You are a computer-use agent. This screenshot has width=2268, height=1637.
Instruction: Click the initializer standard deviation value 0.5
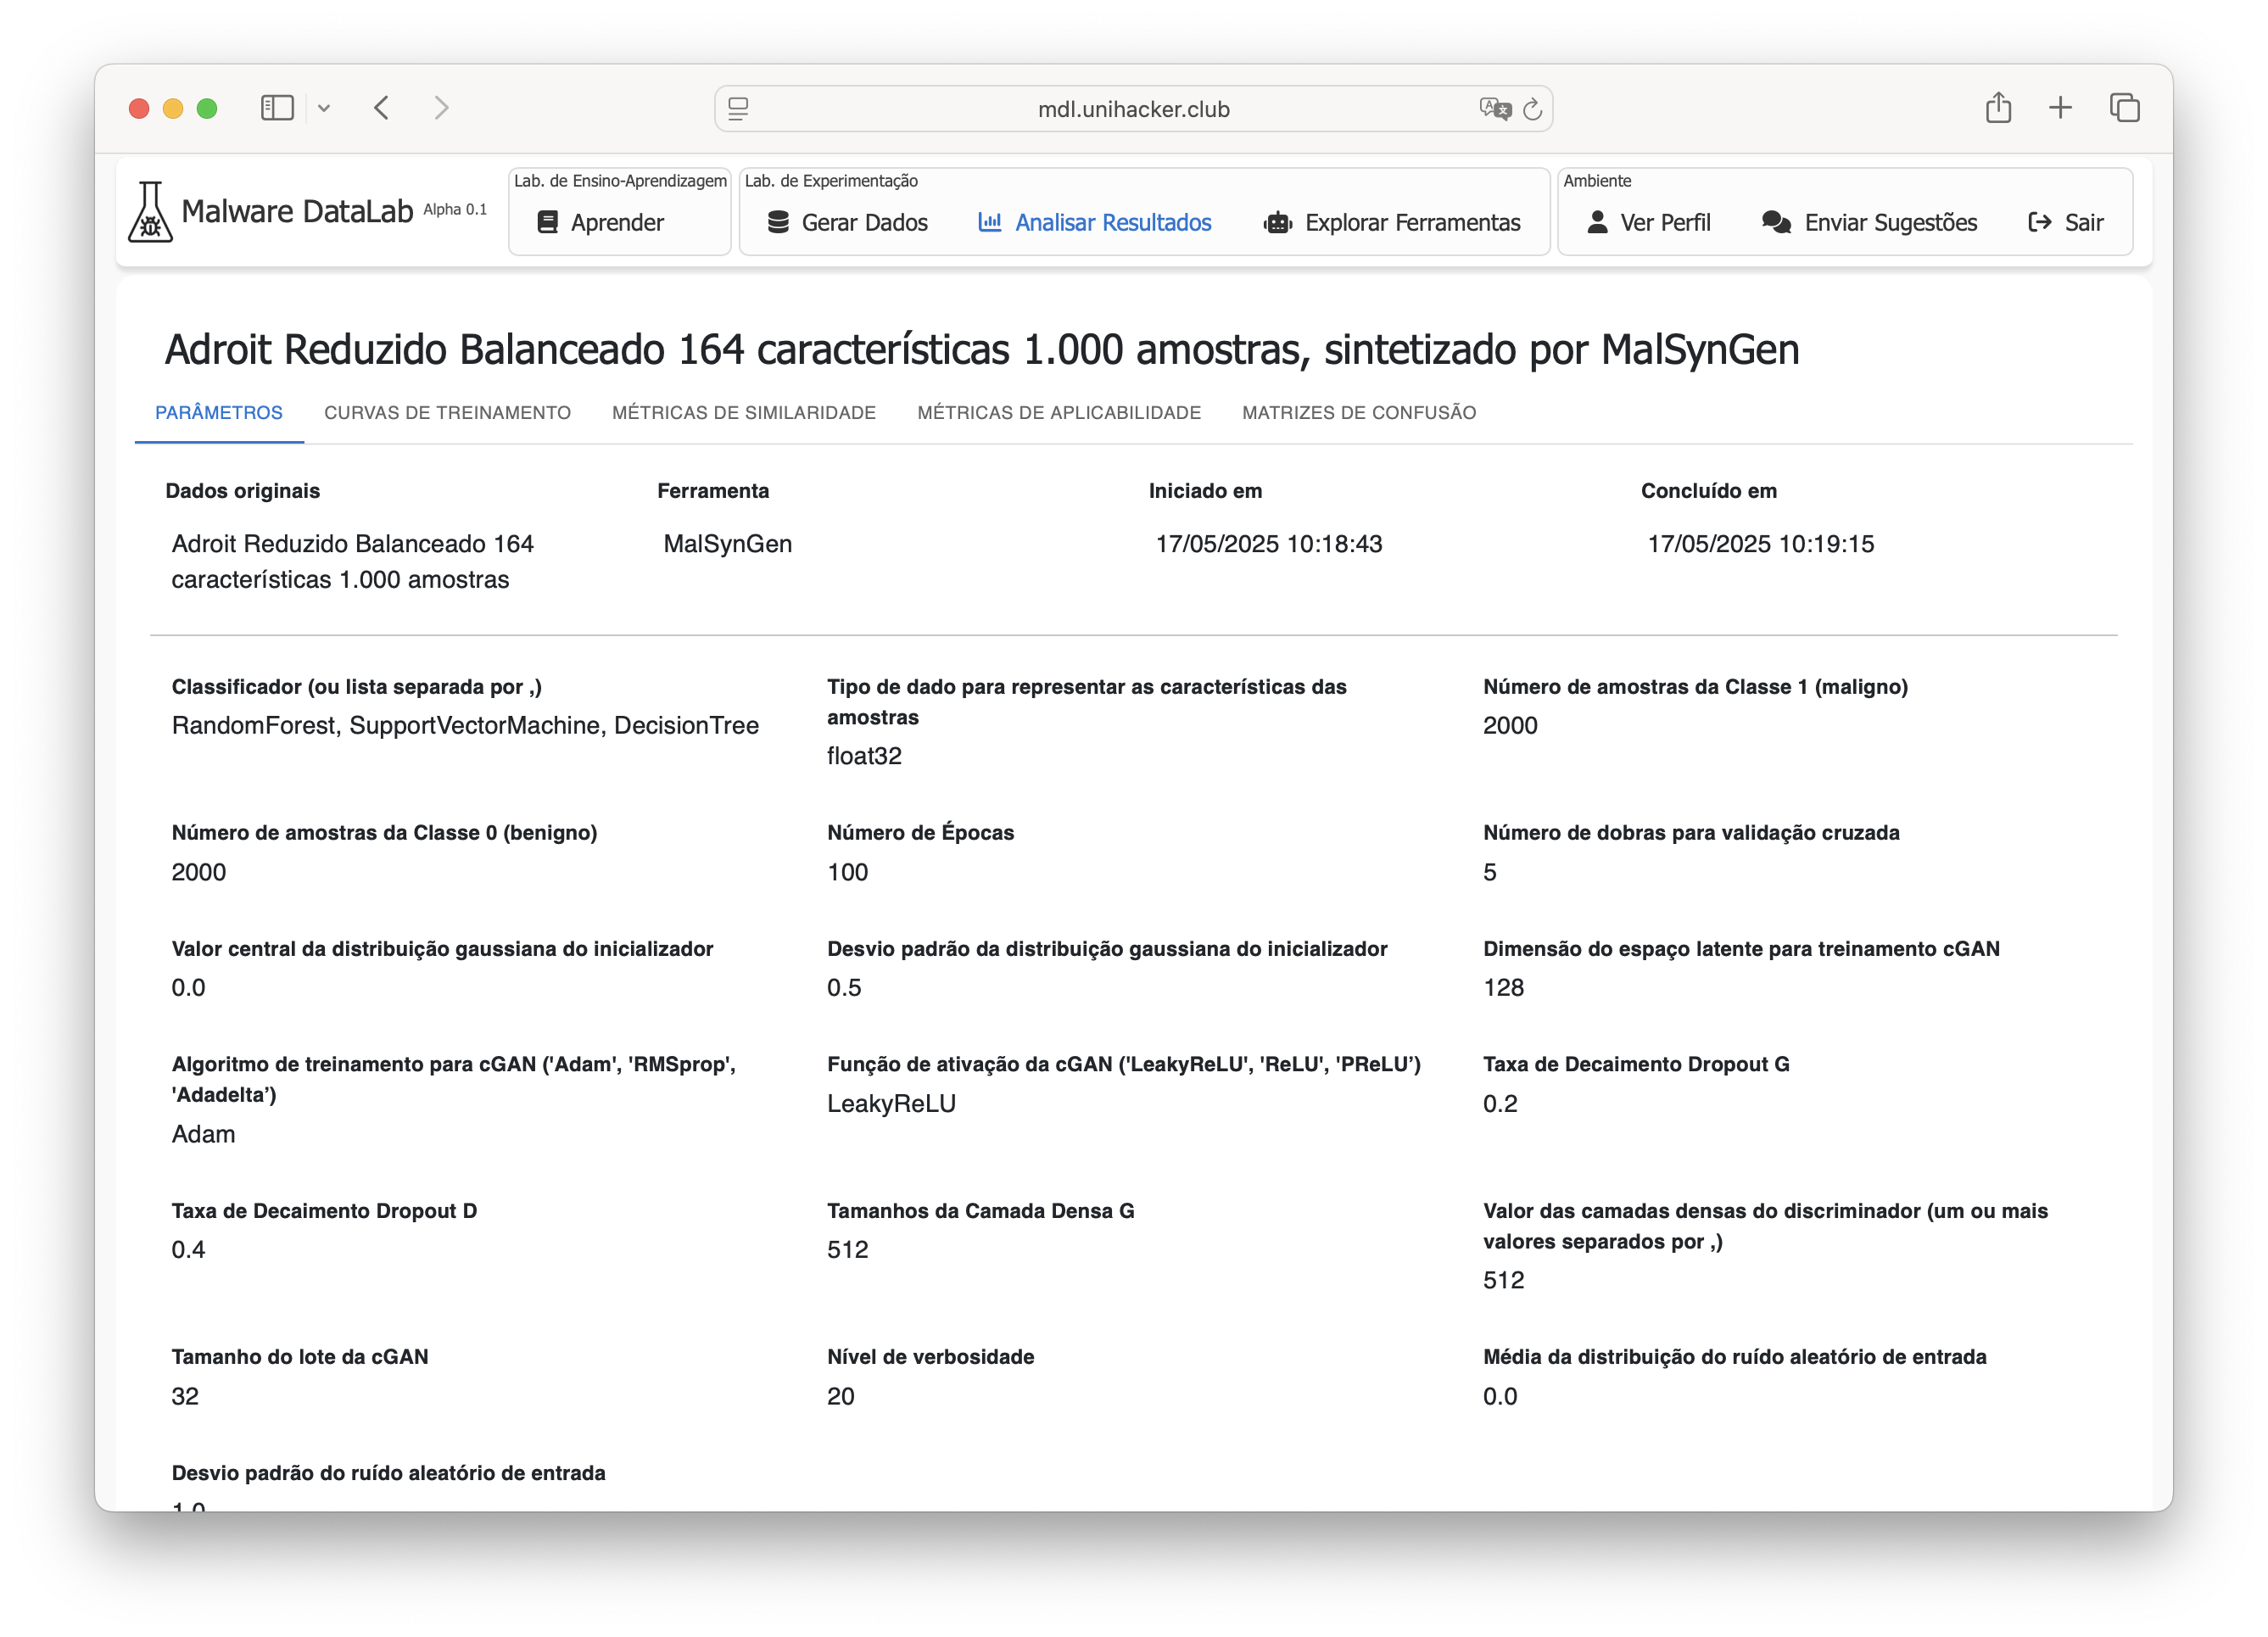pyautogui.click(x=843, y=987)
